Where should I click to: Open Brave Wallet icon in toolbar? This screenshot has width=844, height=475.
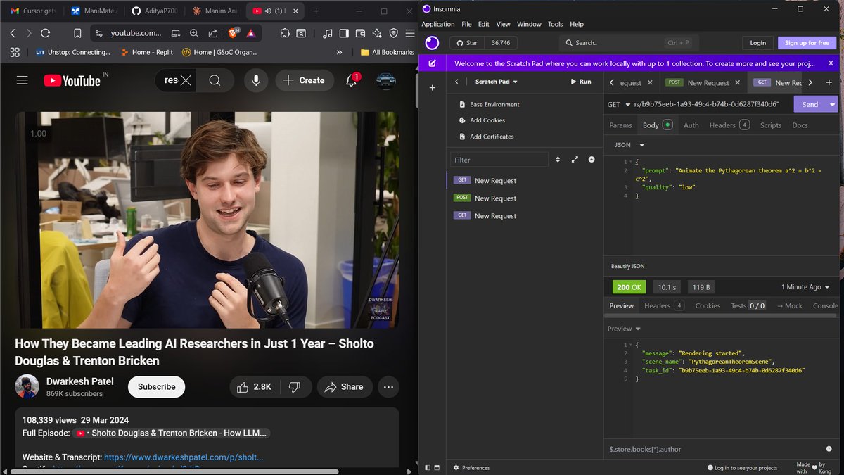(361, 33)
